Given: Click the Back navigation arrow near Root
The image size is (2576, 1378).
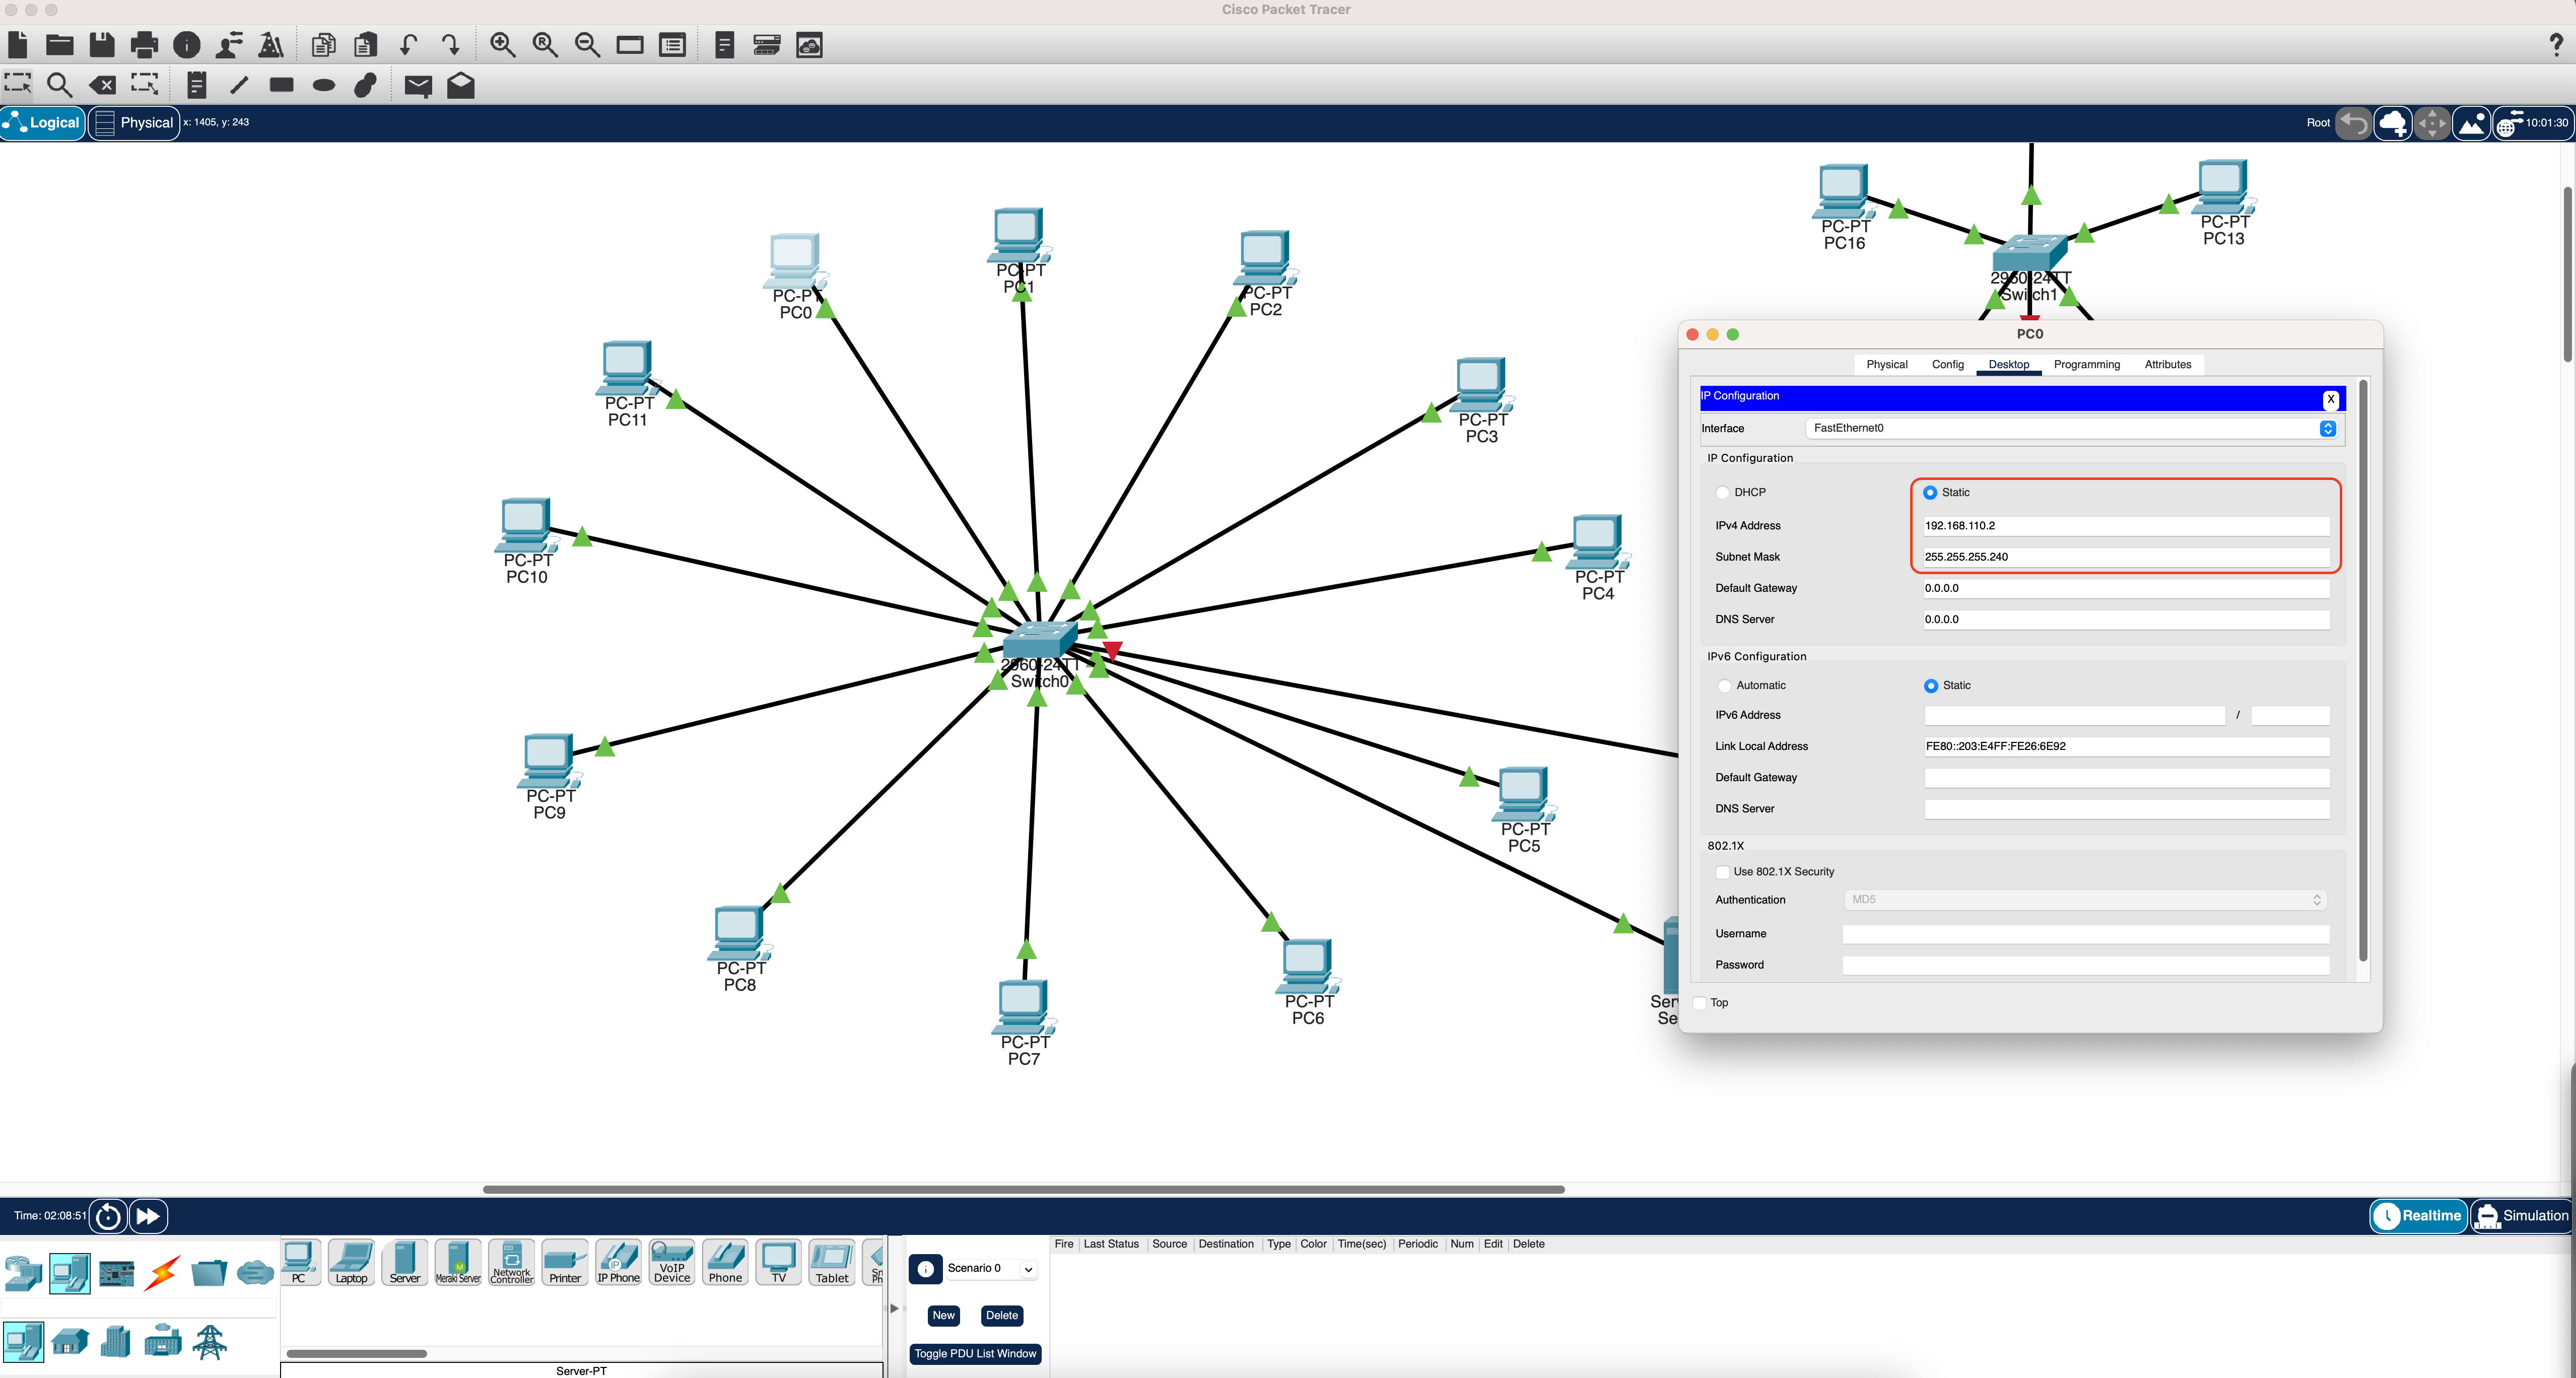Looking at the screenshot, I should [2353, 123].
